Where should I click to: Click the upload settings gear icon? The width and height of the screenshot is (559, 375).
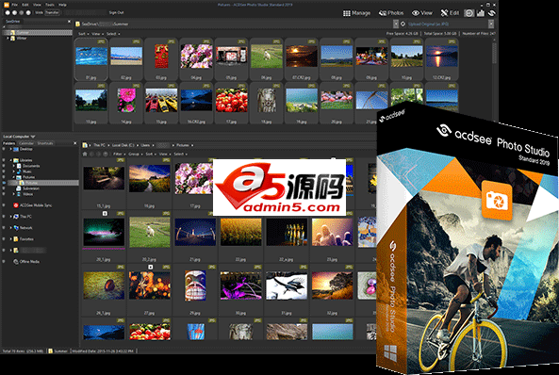(403, 24)
